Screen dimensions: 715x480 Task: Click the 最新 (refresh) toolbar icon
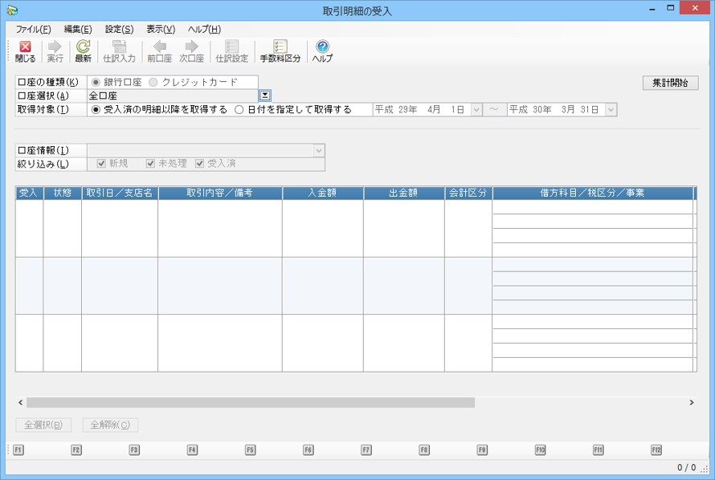83,51
